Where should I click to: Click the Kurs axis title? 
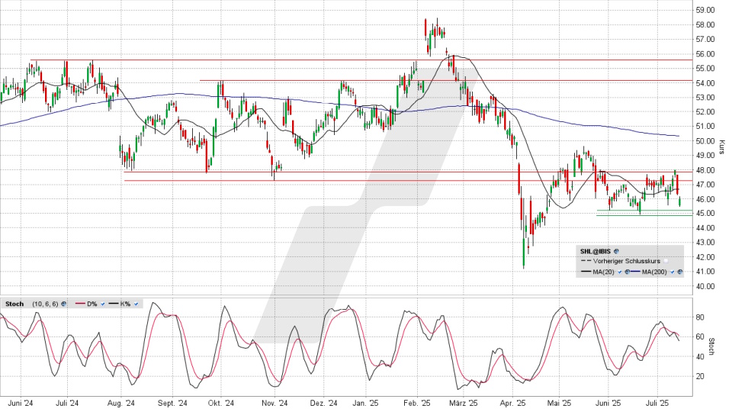coord(722,146)
